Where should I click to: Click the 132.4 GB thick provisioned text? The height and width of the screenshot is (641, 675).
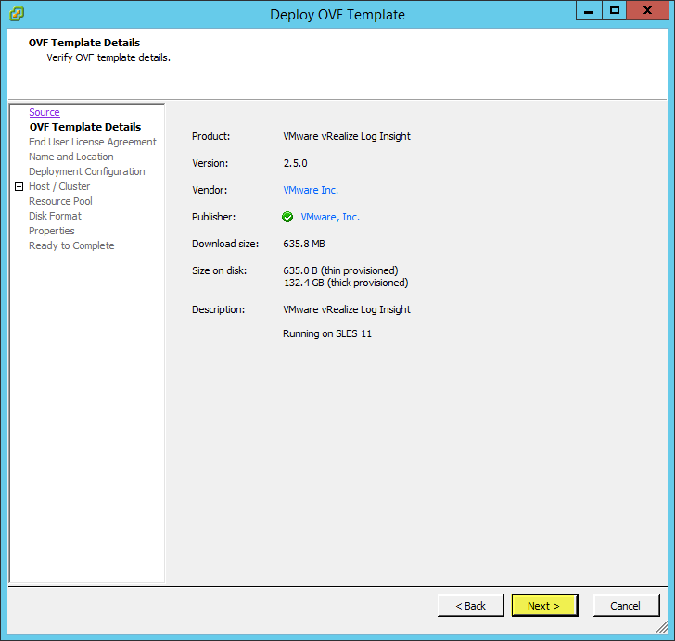[346, 283]
